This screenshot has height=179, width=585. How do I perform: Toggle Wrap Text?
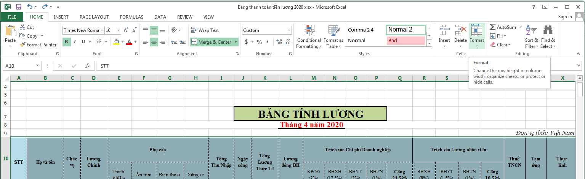click(x=205, y=30)
